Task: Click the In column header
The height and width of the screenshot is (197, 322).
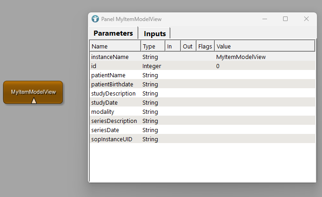Action: point(173,46)
